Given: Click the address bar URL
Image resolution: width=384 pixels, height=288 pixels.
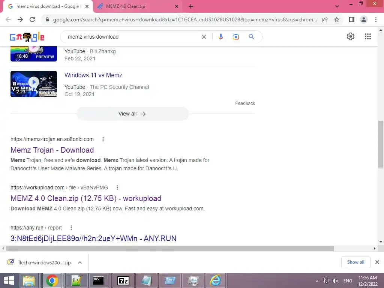Looking at the screenshot, I should pyautogui.click(x=185, y=19).
